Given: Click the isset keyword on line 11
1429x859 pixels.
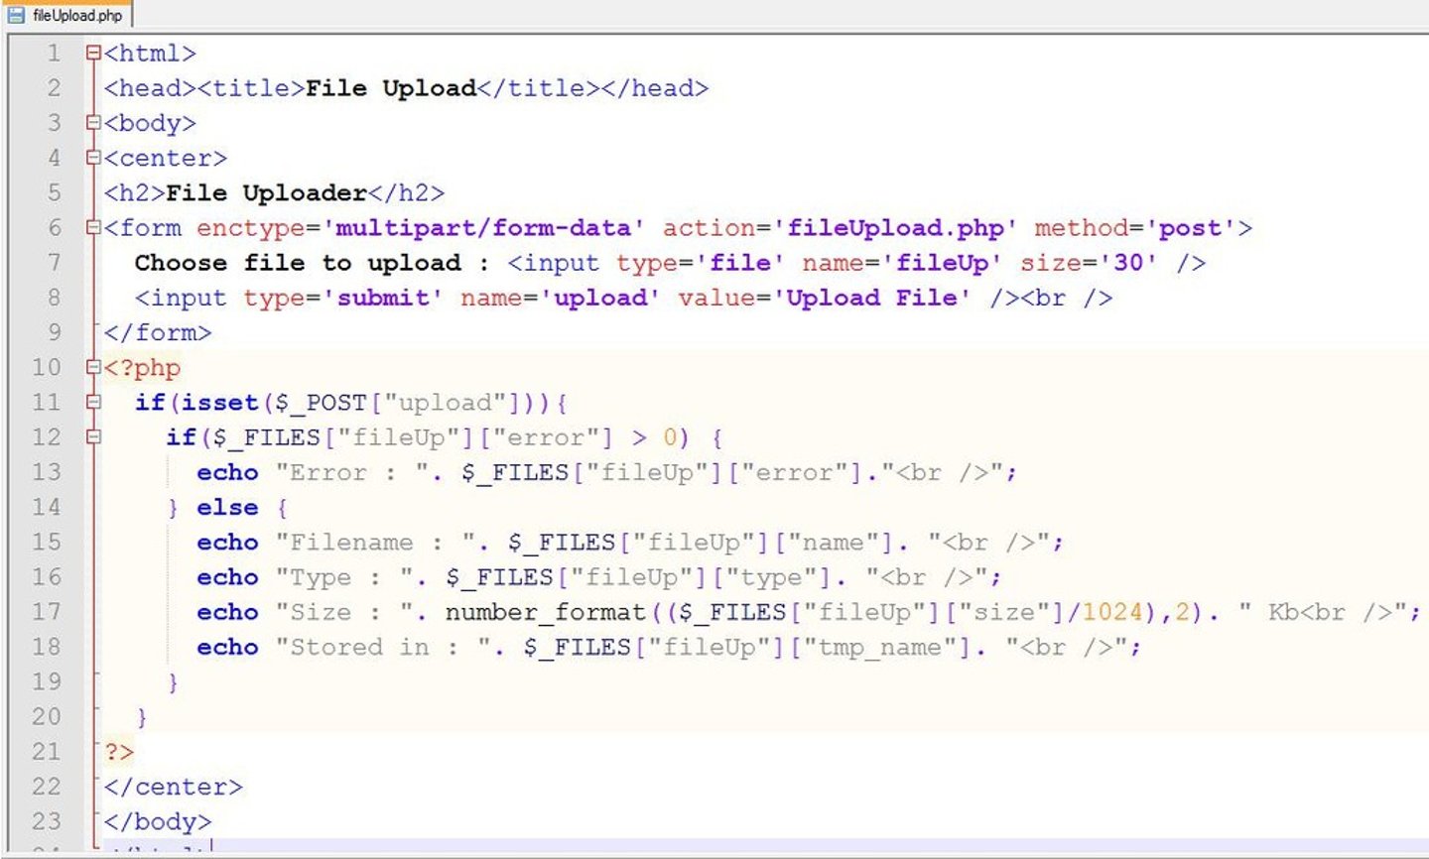Looking at the screenshot, I should pos(220,403).
